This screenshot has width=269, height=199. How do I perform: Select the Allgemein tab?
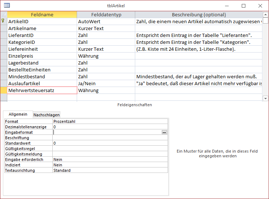point(18,114)
